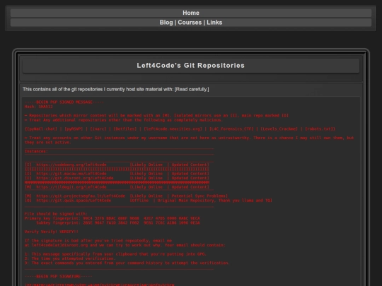Click the "Original Main Repository" note
Image resolution: width=382 pixels, height=286 pixels.
point(186,201)
